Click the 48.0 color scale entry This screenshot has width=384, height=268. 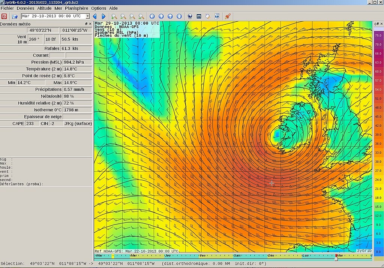(378, 108)
